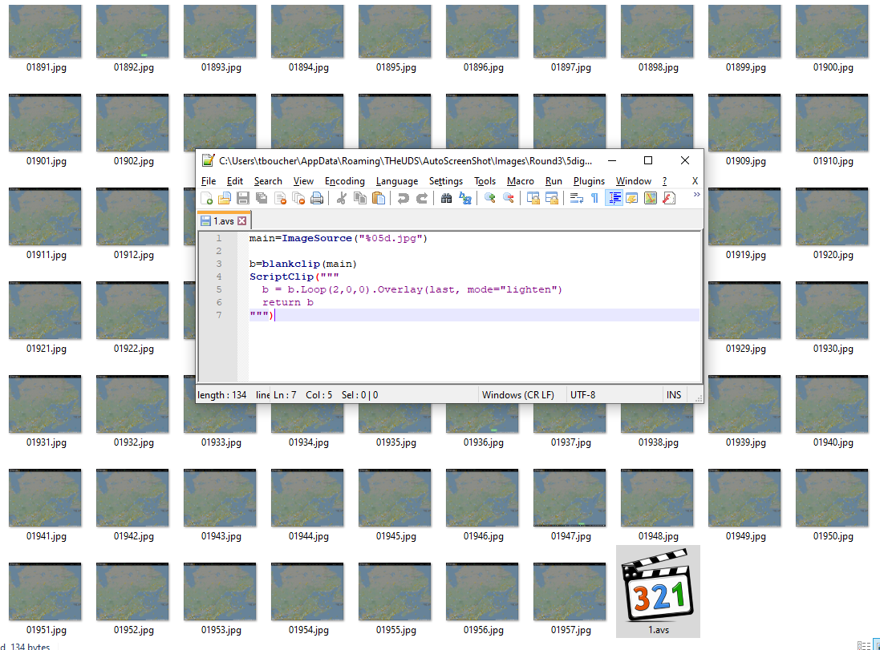Screen dimensions: 880x650
Task: Open the View menu
Action: pos(303,181)
